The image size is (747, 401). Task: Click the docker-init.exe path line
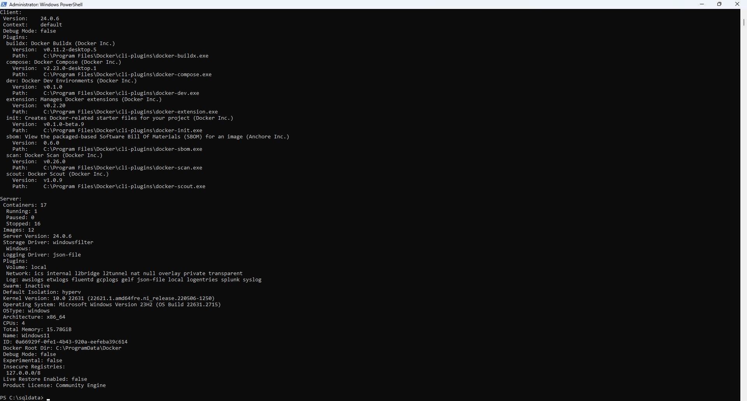coord(107,131)
